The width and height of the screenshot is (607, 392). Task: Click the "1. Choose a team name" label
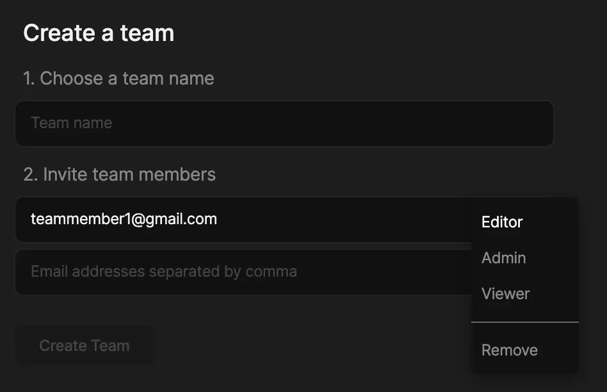[x=118, y=78]
